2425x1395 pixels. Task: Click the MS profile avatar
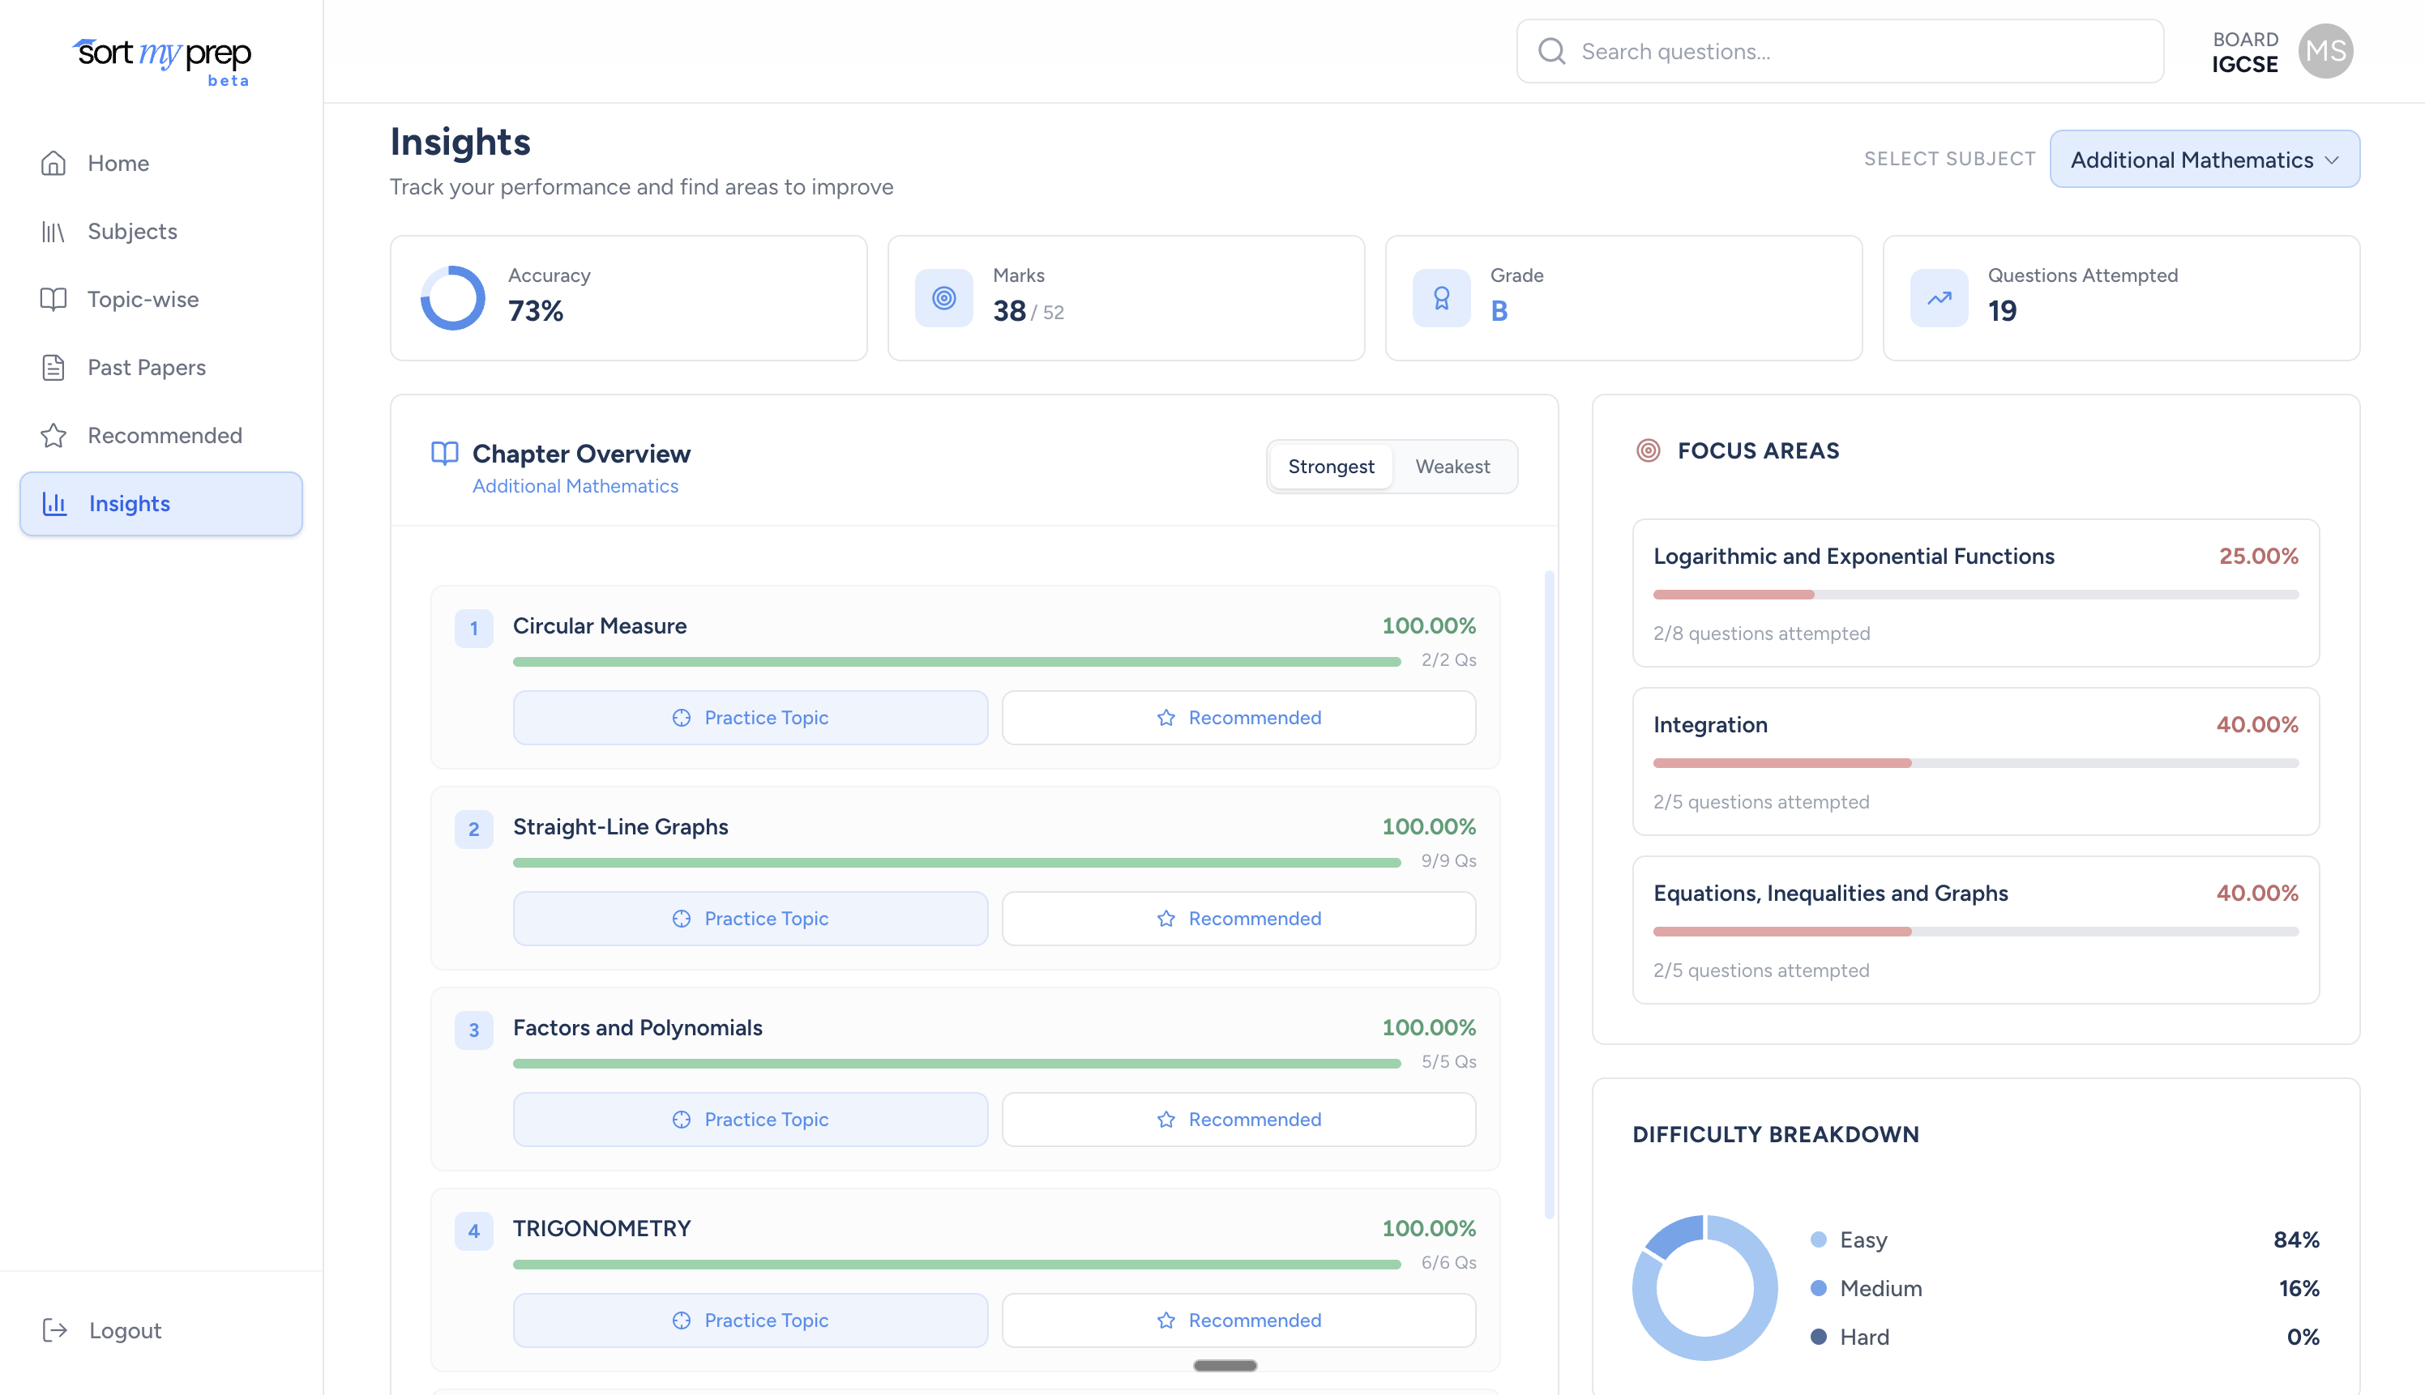click(x=2325, y=51)
